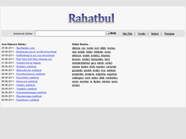
Task: Select the soğutma tag
Action: [101, 74]
